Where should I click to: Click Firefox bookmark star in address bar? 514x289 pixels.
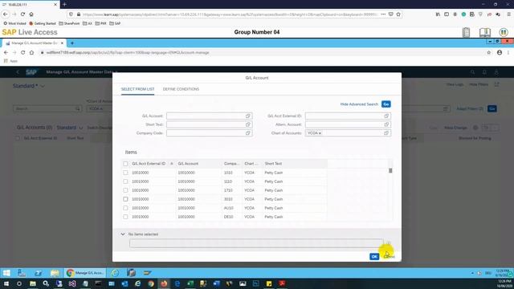(x=398, y=14)
